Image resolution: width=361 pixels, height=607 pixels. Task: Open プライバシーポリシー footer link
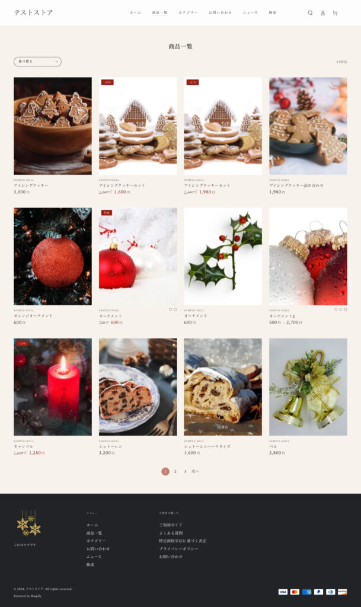[x=178, y=548]
